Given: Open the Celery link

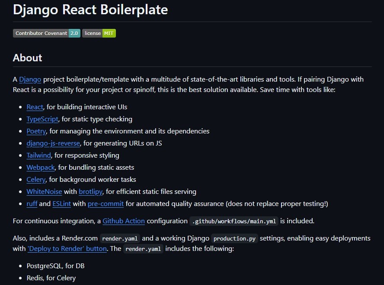Looking at the screenshot, I should (36, 180).
